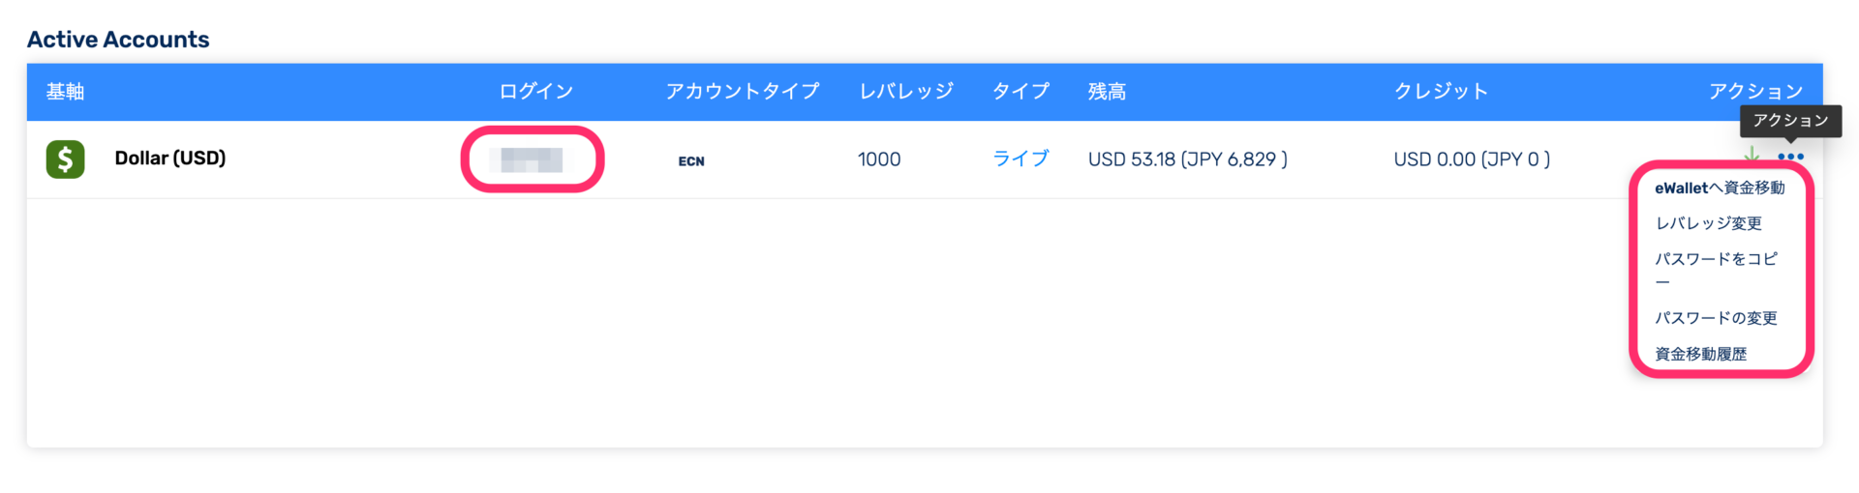The image size is (1859, 493).
Task: Click the ECN account type badge
Action: [691, 161]
